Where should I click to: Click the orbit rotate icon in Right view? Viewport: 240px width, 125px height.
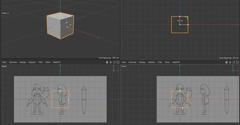114,62
